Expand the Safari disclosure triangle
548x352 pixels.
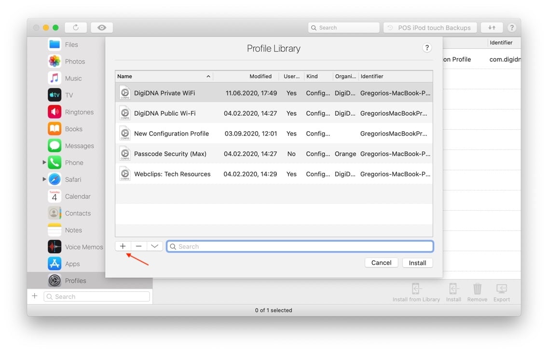[x=44, y=179]
